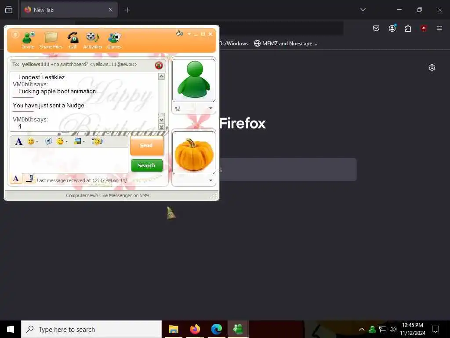Send a Nudge with the shaking smiley
The width and height of the screenshot is (450, 338).
pos(97,141)
